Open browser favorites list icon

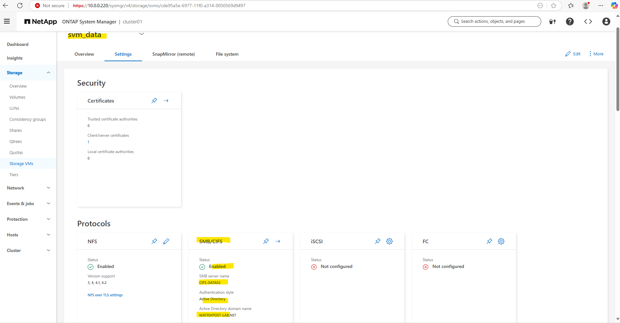[x=571, y=6]
